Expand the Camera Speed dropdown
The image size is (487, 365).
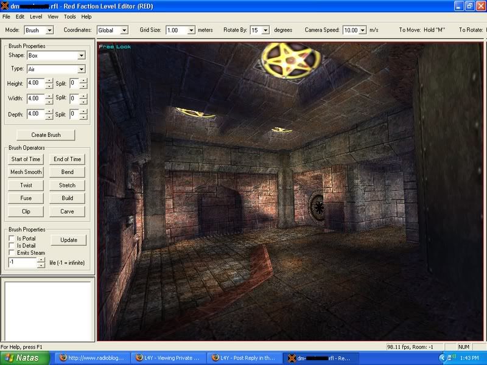(362, 30)
